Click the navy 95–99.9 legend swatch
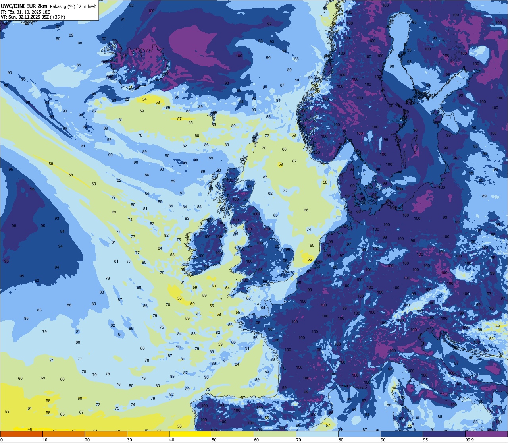 [x=444, y=434]
